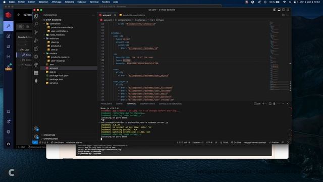Open the Search view in the activity bar
The height and width of the screenshot is (182, 323).
click(x=36, y=24)
